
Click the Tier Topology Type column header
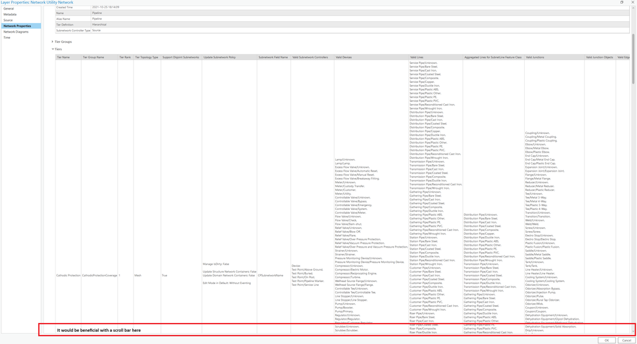(x=147, y=57)
